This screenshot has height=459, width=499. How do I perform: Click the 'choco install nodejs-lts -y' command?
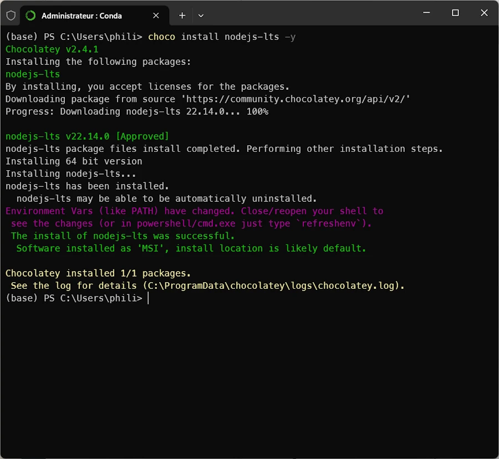[222, 37]
